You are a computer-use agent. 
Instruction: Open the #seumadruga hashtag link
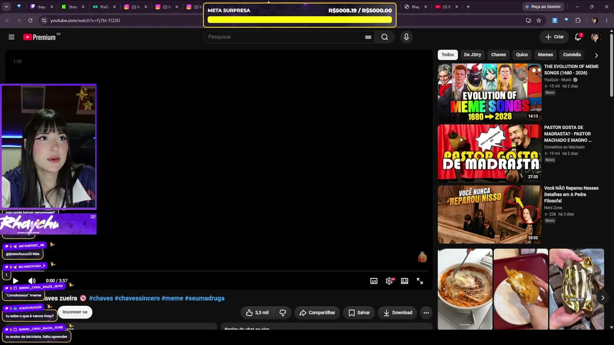tap(204, 298)
